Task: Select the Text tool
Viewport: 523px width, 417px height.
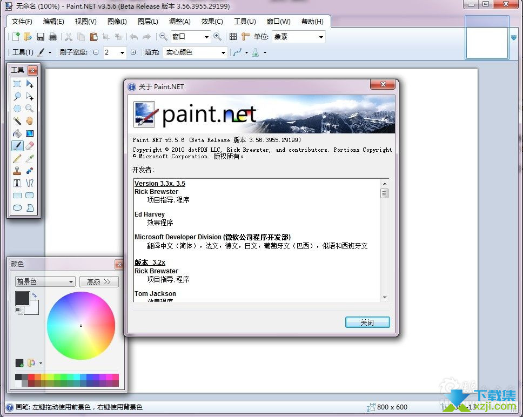Action: [x=17, y=183]
